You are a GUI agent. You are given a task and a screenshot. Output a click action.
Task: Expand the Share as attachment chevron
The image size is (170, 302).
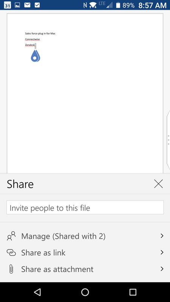pos(162,269)
